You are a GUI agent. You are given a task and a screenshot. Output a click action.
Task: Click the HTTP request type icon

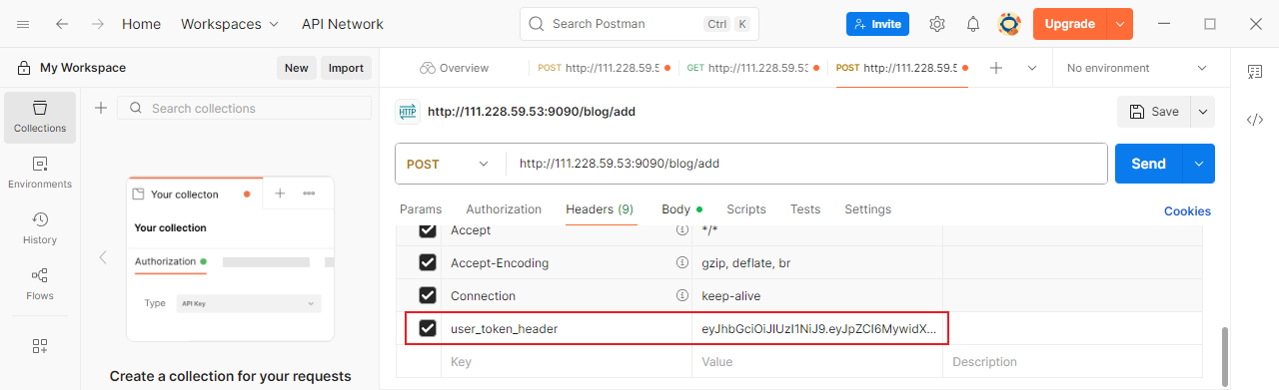pos(407,112)
